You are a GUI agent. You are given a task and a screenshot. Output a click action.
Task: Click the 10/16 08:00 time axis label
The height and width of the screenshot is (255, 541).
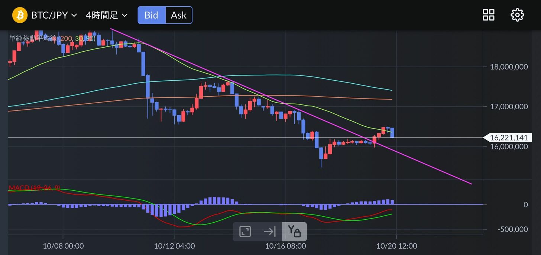click(x=285, y=246)
